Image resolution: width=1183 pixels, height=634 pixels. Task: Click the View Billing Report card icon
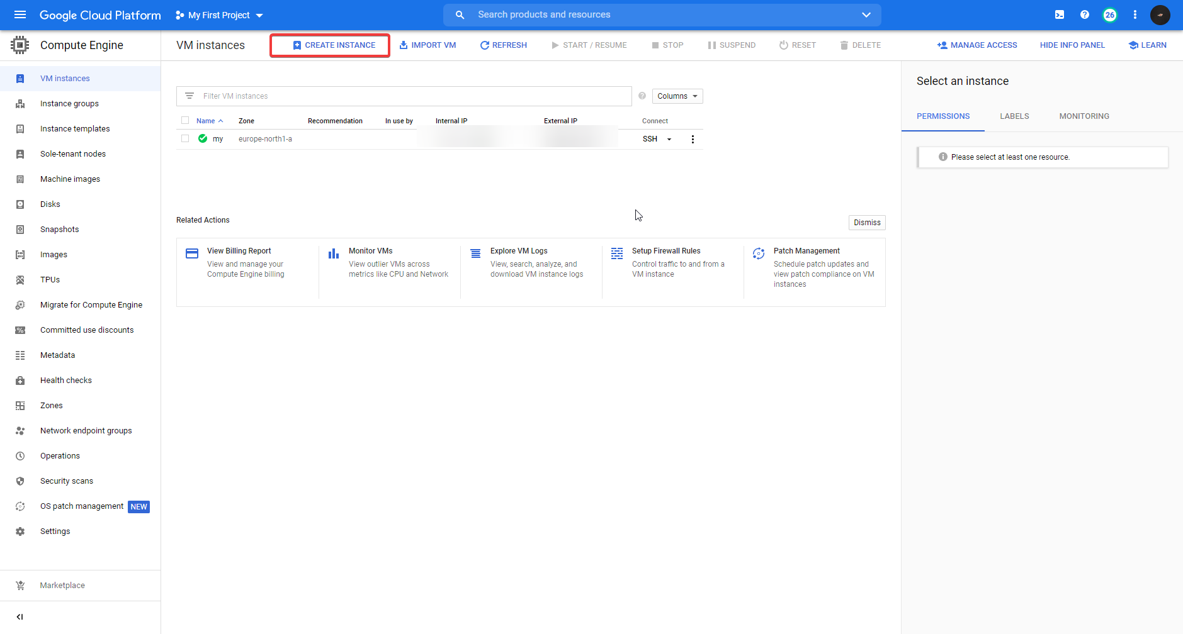pyautogui.click(x=192, y=253)
